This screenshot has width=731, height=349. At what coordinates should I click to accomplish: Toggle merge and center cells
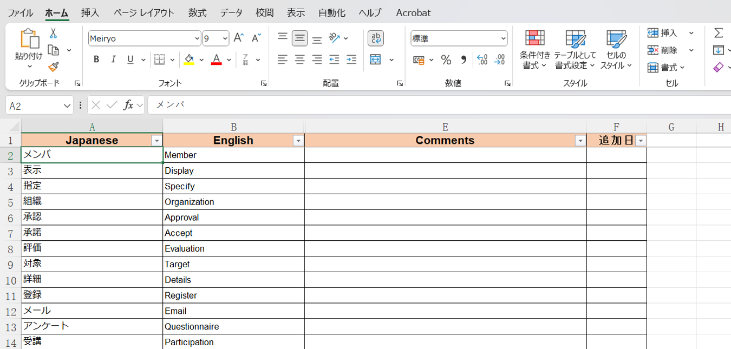(376, 60)
